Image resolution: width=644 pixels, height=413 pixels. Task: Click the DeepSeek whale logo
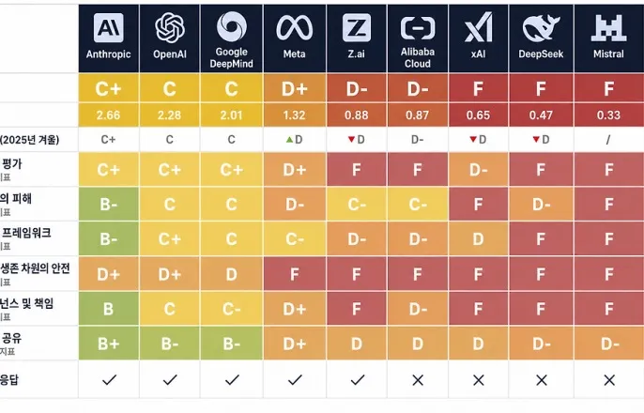[x=541, y=28]
